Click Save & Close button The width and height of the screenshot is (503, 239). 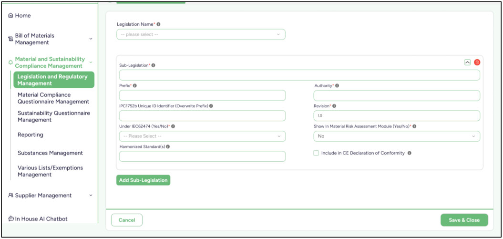pyautogui.click(x=464, y=220)
